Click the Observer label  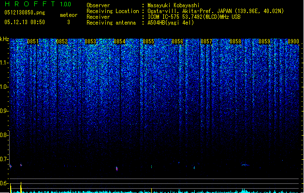[98, 5]
